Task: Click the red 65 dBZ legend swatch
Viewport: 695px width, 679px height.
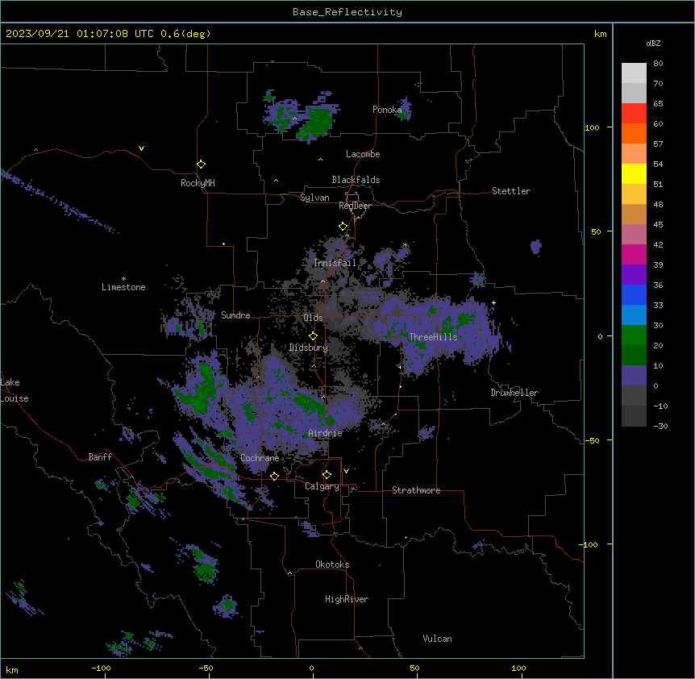Action: pyautogui.click(x=634, y=114)
